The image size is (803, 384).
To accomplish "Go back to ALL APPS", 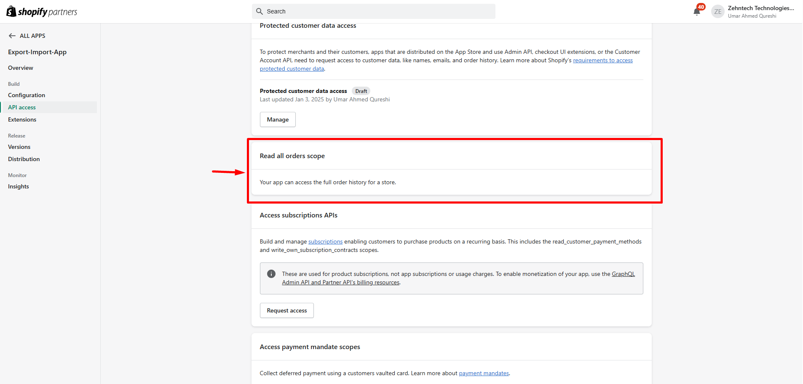I will pyautogui.click(x=27, y=36).
